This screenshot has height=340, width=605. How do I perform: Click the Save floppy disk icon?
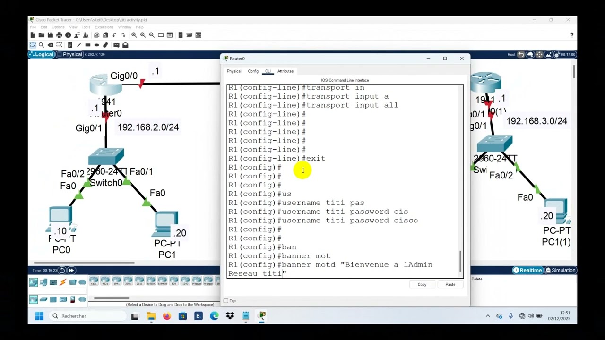(51, 35)
